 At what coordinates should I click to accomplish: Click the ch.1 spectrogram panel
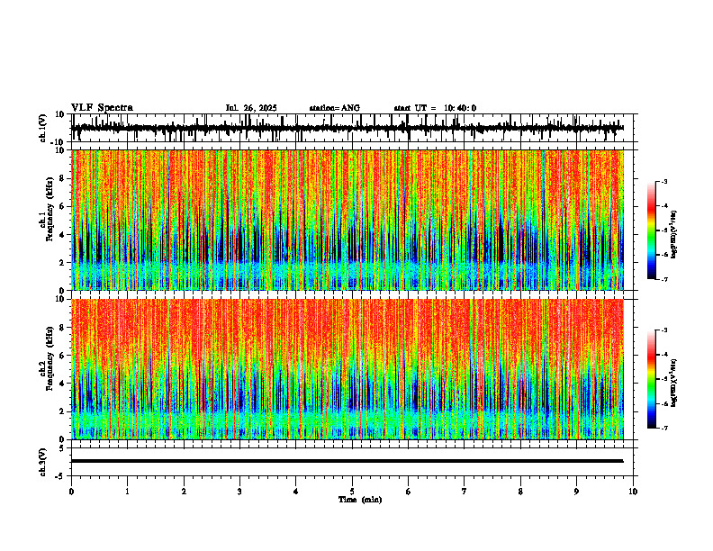(347, 220)
